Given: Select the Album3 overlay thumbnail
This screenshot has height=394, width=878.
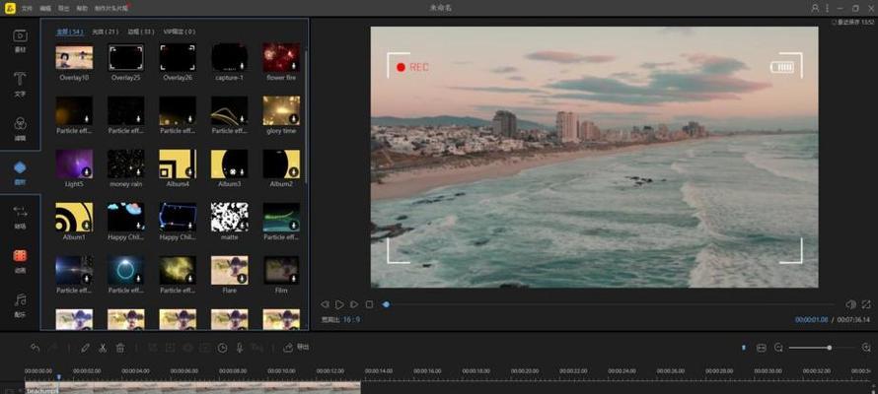Looking at the screenshot, I should [x=230, y=164].
